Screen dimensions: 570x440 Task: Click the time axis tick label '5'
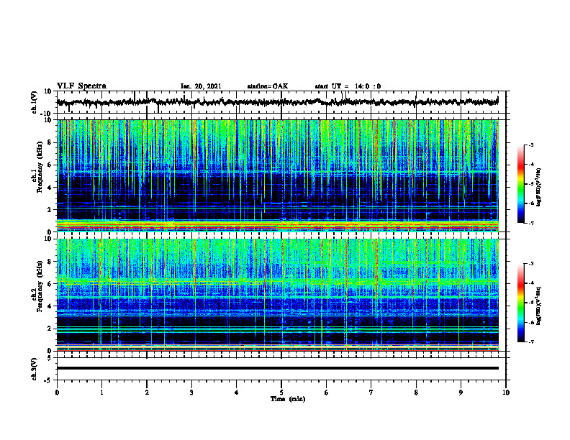click(281, 392)
